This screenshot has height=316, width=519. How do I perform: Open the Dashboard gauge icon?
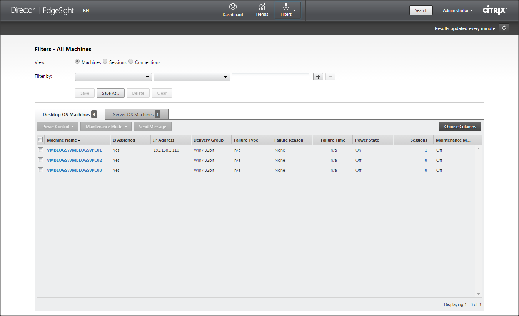[x=232, y=7]
